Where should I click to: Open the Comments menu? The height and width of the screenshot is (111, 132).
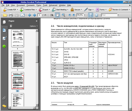(x=31, y=5)
